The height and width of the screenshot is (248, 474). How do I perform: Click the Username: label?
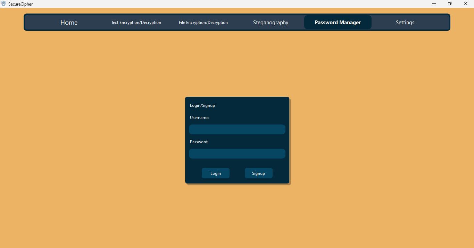click(200, 118)
